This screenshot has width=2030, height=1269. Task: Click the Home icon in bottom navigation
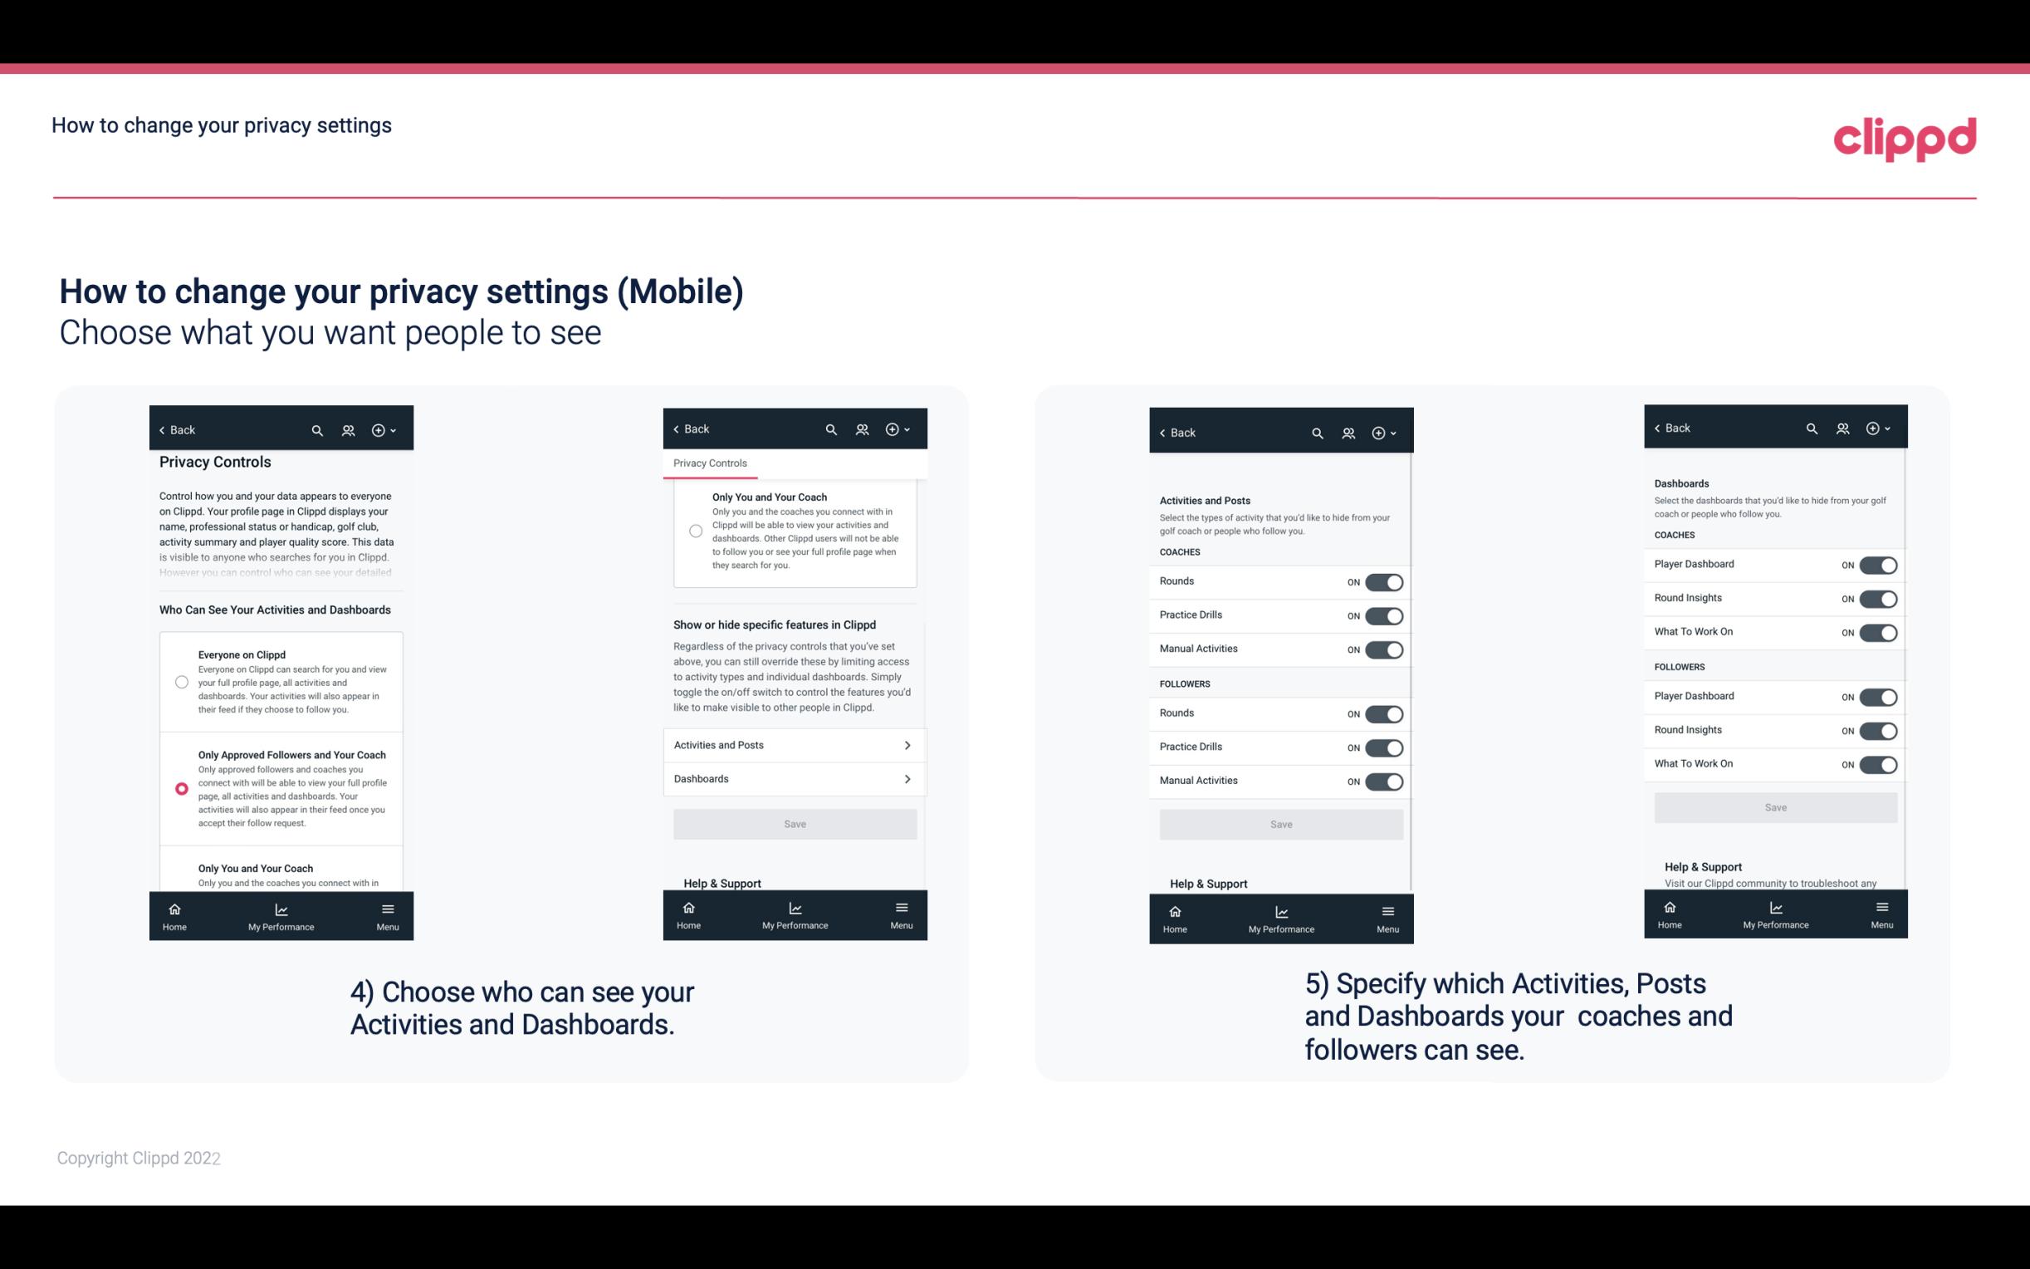pos(174,908)
